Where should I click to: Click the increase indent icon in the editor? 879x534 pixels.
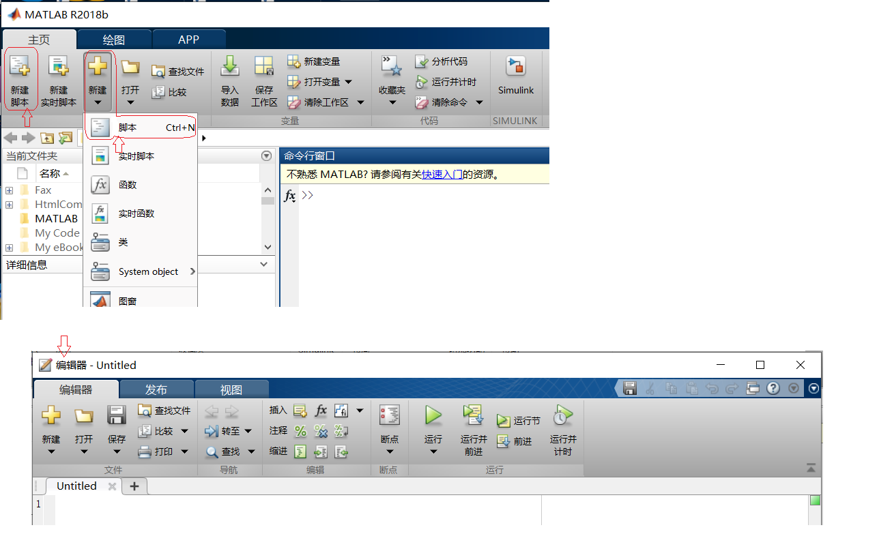pyautogui.click(x=321, y=451)
